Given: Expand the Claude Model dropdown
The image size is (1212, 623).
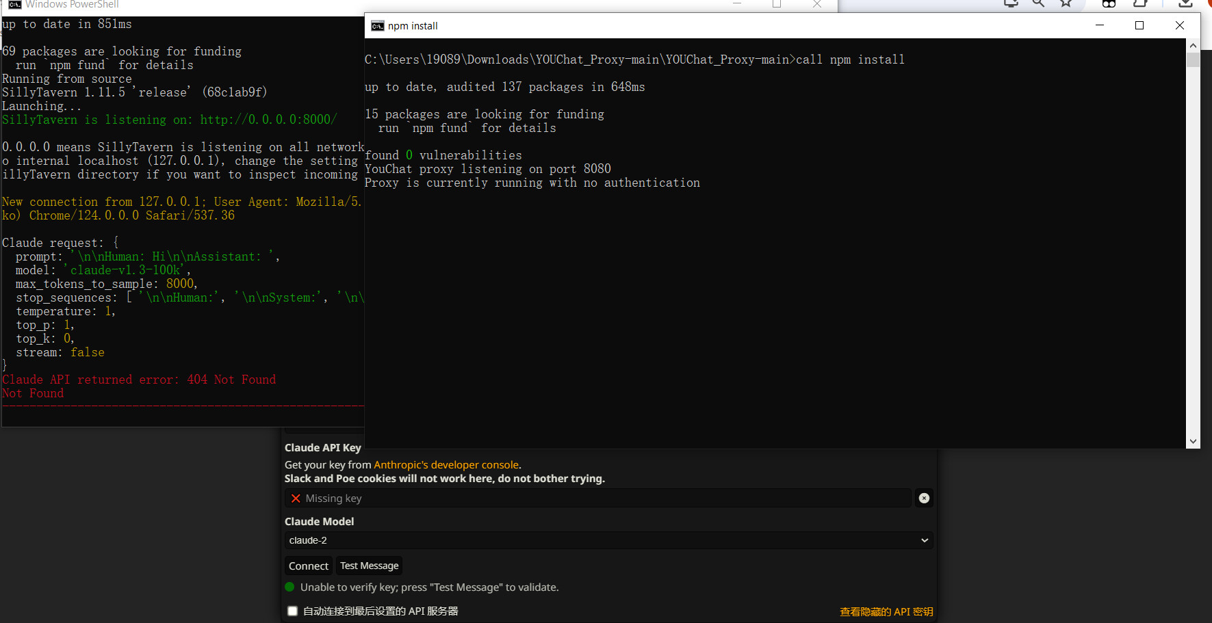Looking at the screenshot, I should pos(608,540).
